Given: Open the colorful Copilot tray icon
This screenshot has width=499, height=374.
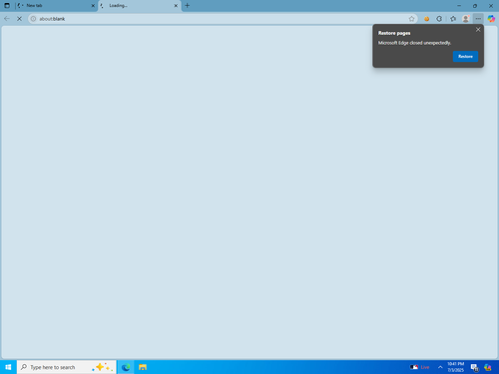Looking at the screenshot, I should pos(488,367).
